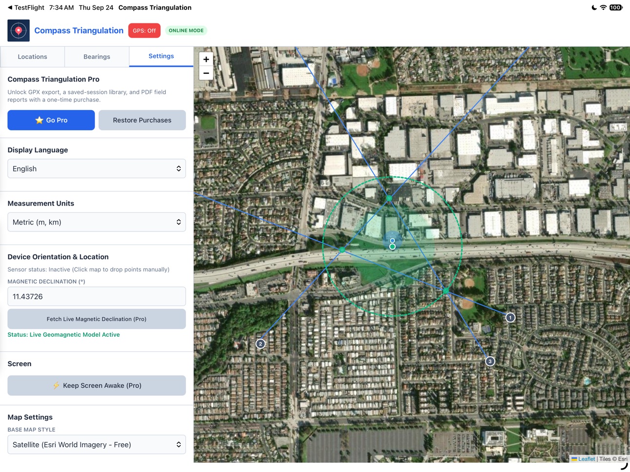Tap the green bearing intersection point on the left
Image resolution: width=630 pixels, height=472 pixels.
(342, 249)
